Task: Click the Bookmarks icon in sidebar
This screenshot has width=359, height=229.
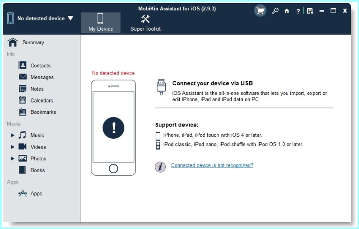Action: (x=23, y=112)
